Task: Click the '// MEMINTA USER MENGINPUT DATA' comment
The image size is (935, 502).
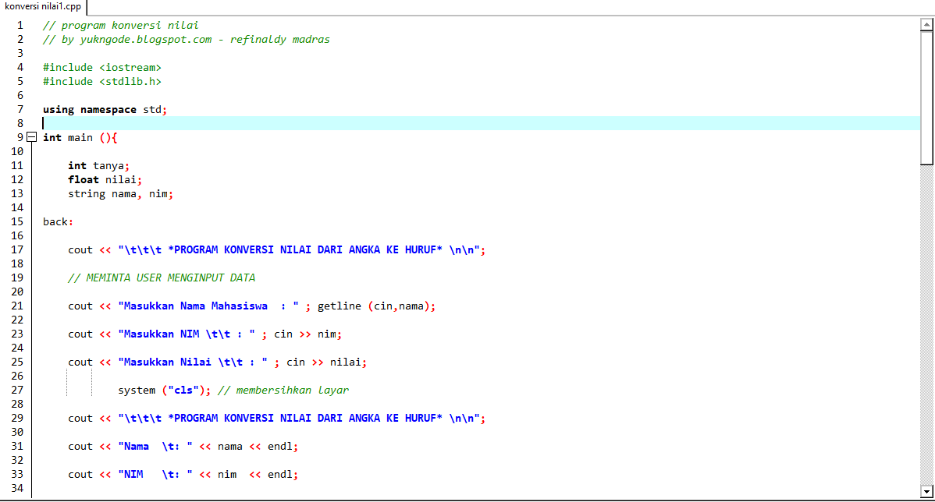Action: 162,278
